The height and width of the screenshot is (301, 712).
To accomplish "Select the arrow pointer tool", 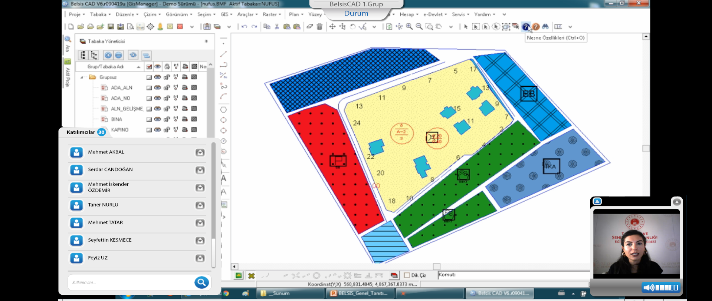I will (x=466, y=27).
